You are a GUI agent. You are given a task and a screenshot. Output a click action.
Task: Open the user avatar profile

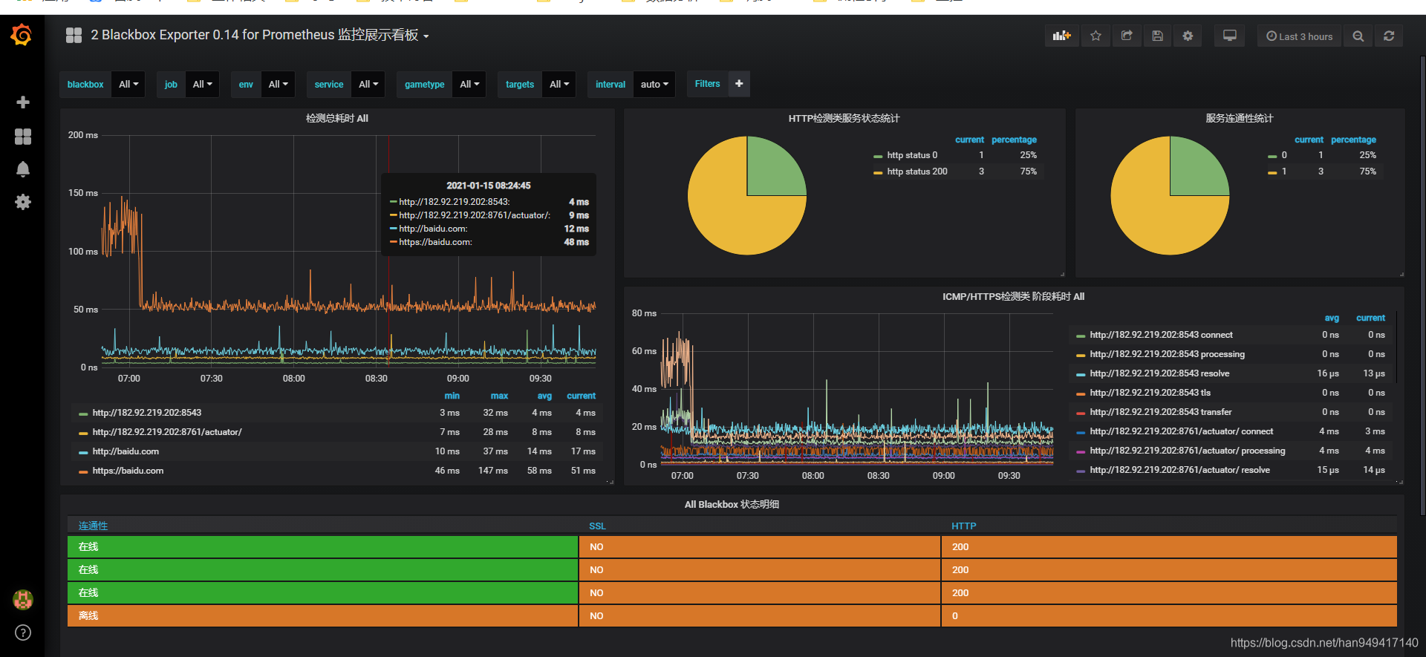pyautogui.click(x=23, y=599)
